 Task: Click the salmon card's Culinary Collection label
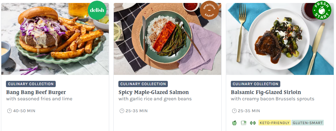(143, 84)
